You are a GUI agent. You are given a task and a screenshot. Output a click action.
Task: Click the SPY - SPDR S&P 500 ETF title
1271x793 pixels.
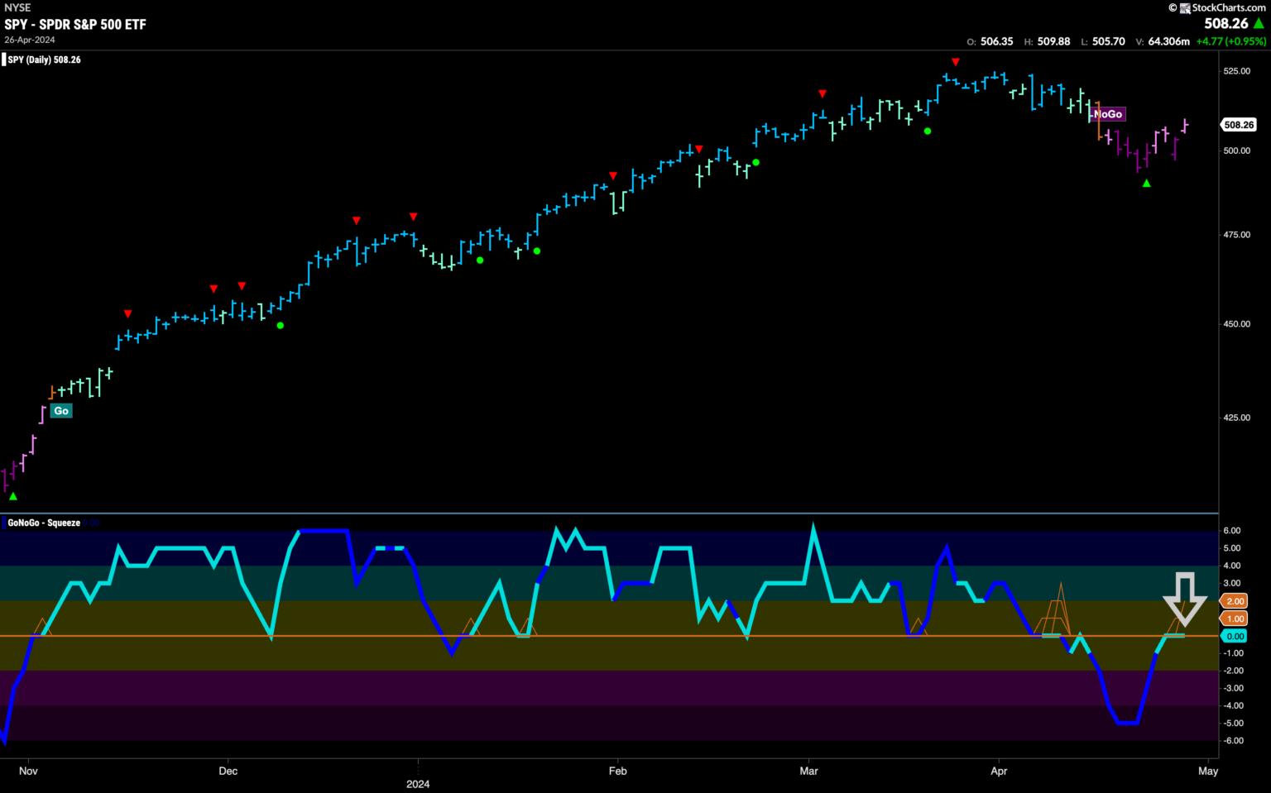pyautogui.click(x=75, y=25)
